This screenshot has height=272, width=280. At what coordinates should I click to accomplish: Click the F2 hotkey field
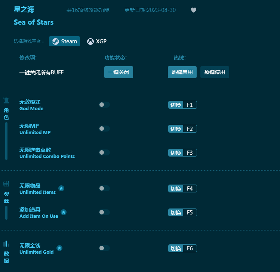190,129
